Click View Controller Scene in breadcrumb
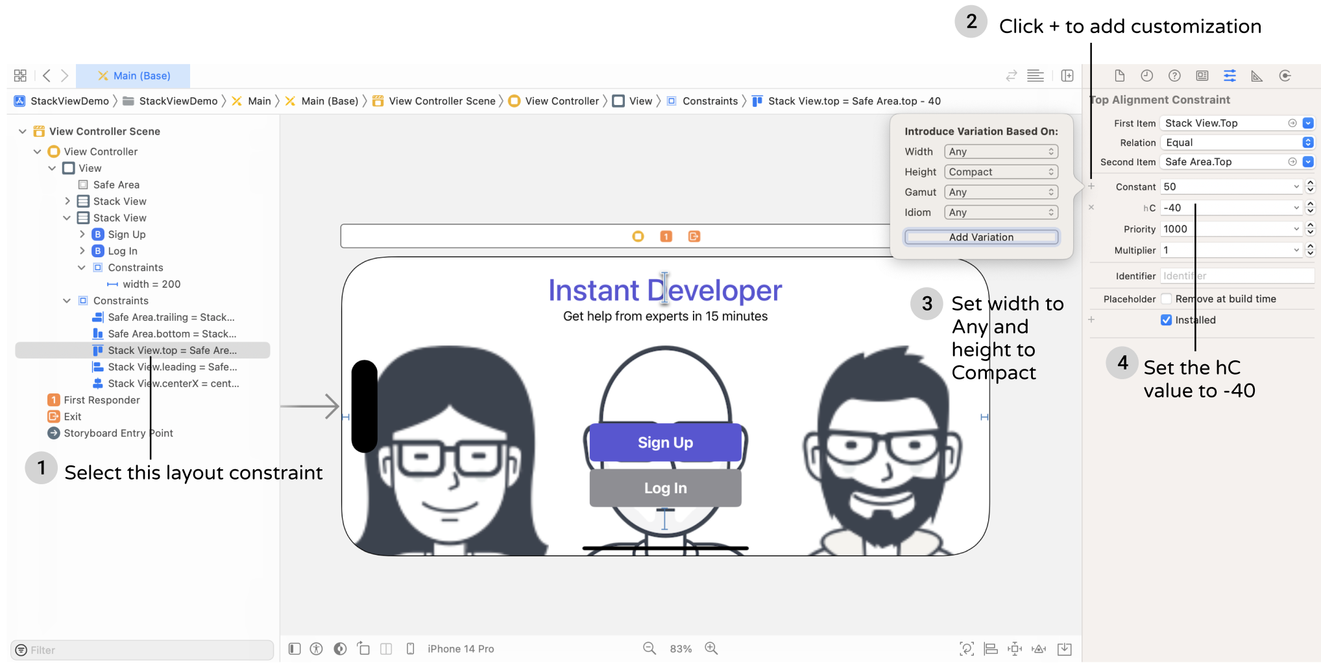This screenshot has height=665, width=1321. click(441, 101)
